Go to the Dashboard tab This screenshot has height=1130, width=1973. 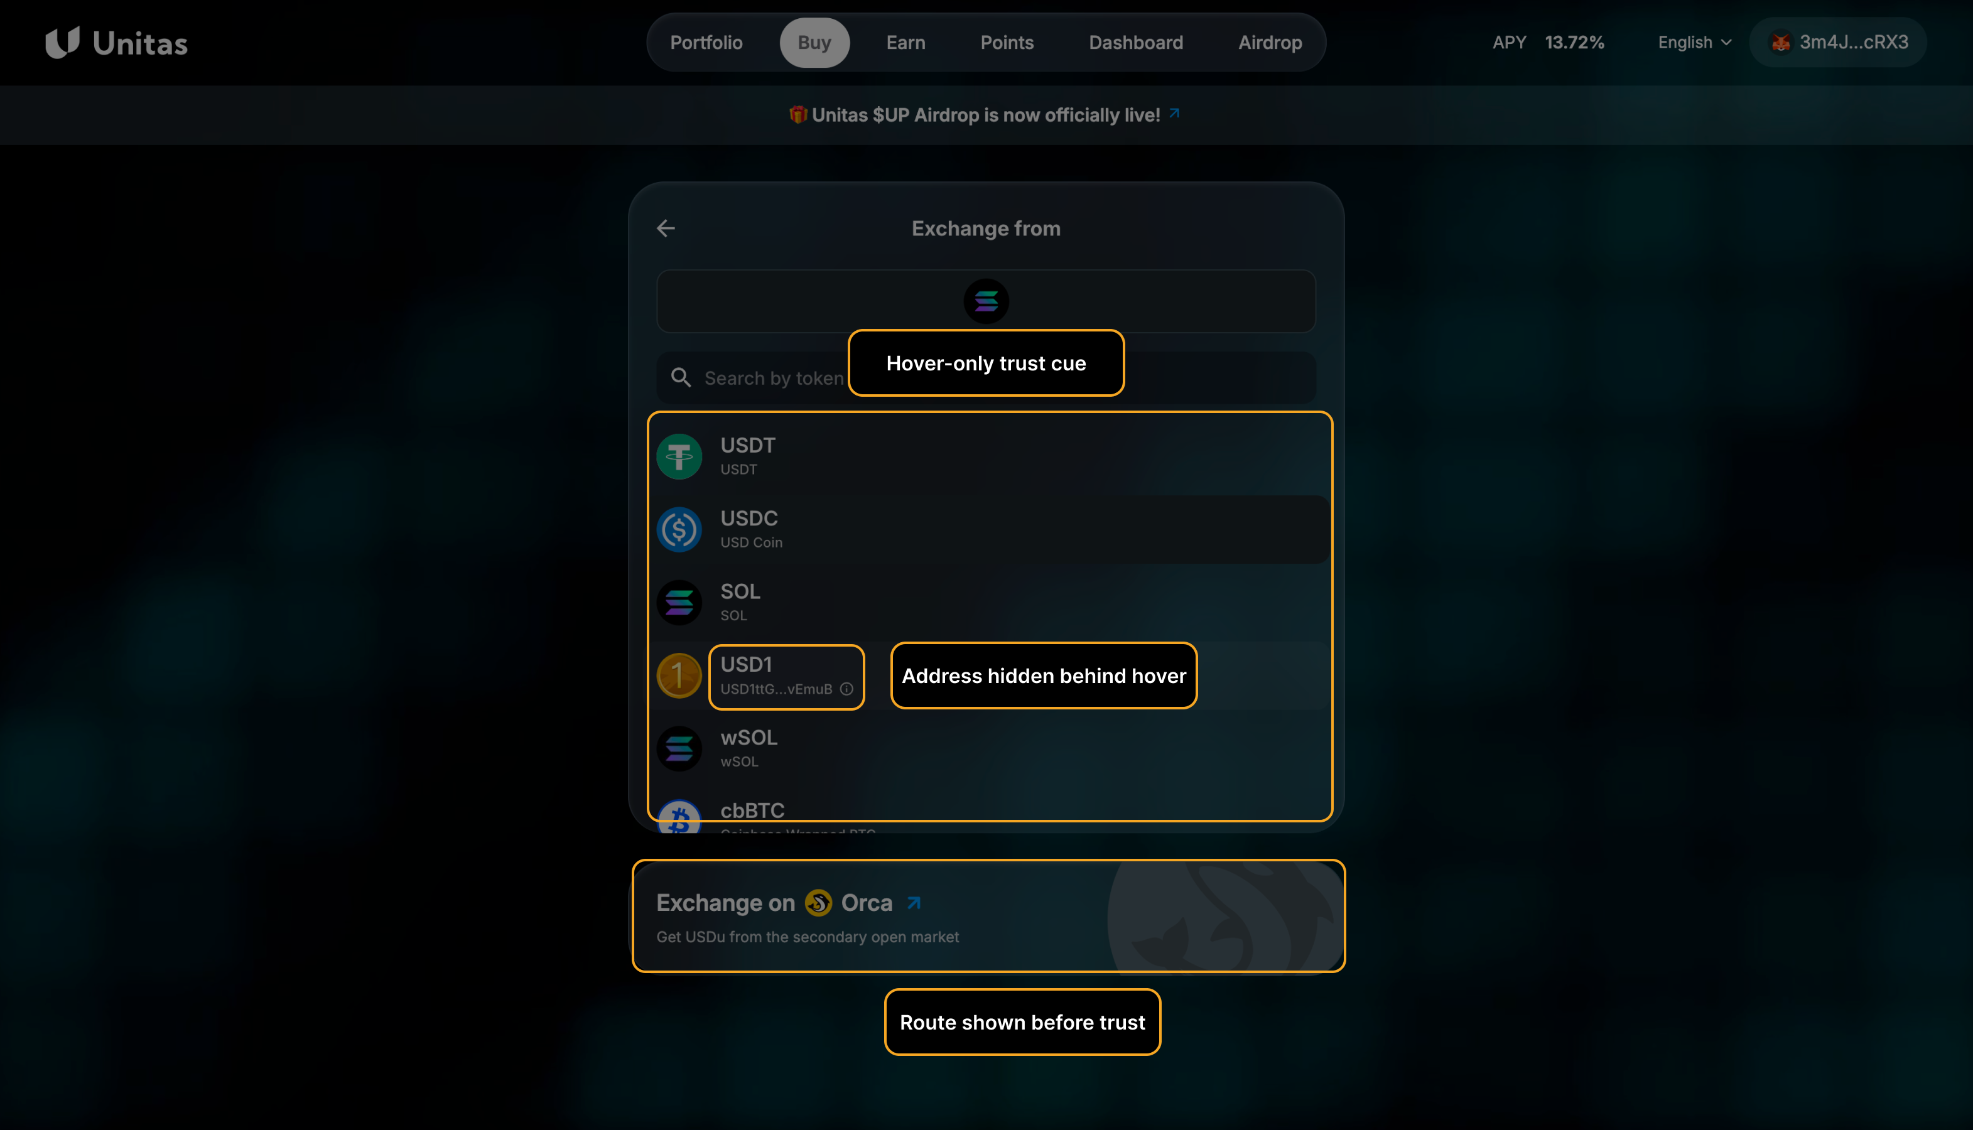[1135, 43]
